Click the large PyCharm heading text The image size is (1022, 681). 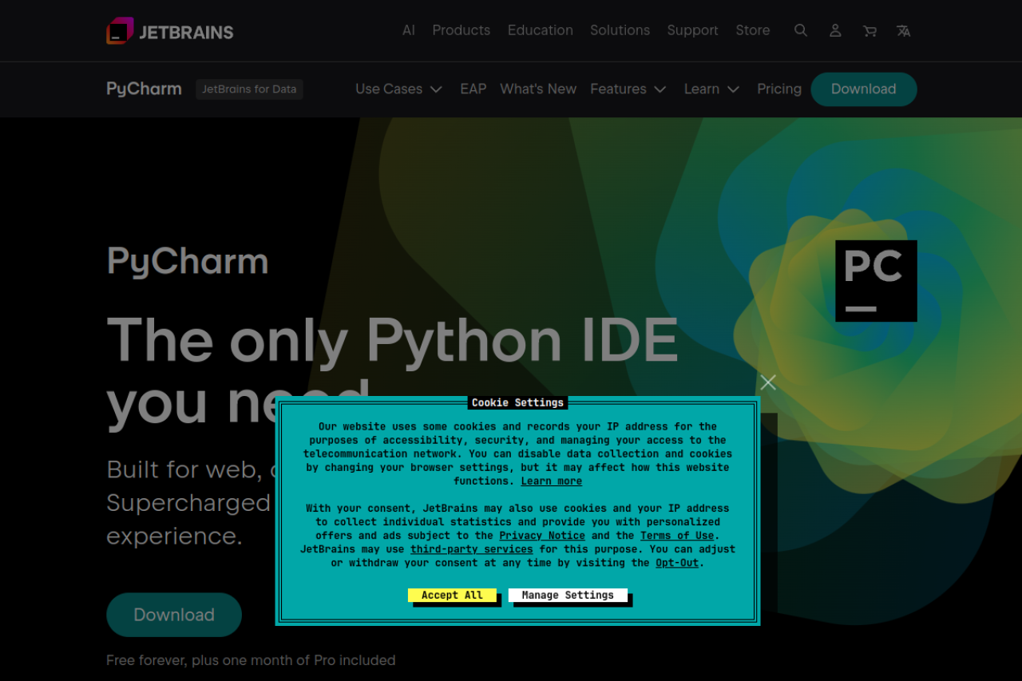[188, 262]
